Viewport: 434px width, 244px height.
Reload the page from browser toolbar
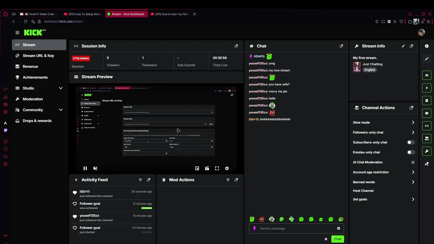pos(25,21)
